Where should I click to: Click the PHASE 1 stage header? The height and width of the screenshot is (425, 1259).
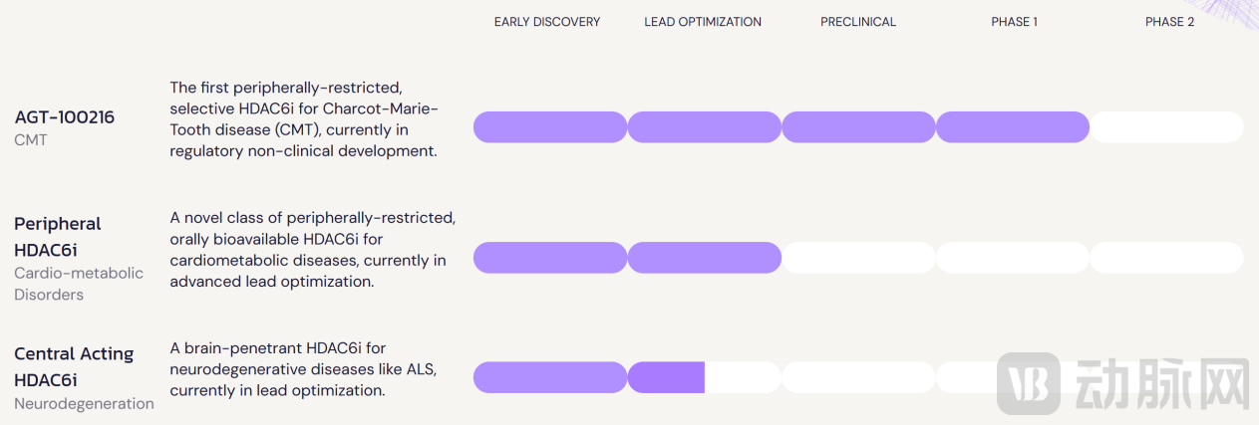[1014, 22]
